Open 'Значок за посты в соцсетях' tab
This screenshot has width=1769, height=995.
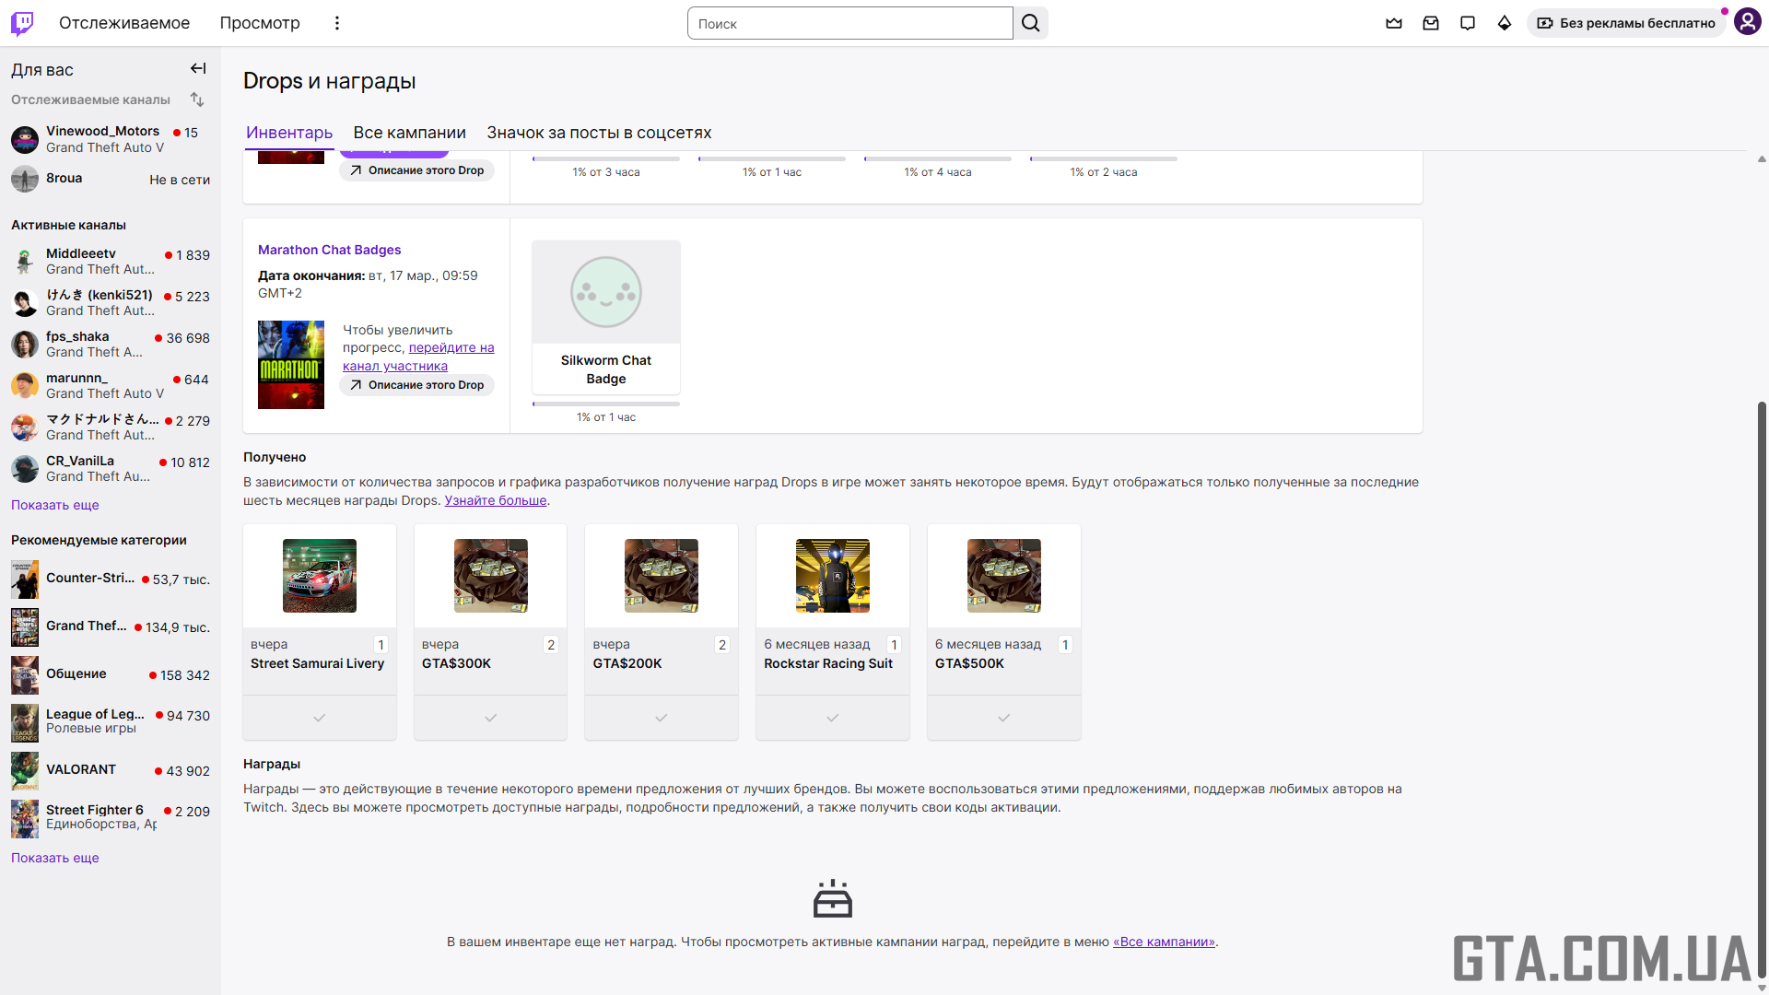click(599, 133)
